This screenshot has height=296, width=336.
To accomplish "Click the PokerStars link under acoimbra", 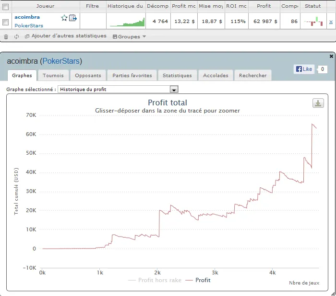I will [x=29, y=26].
